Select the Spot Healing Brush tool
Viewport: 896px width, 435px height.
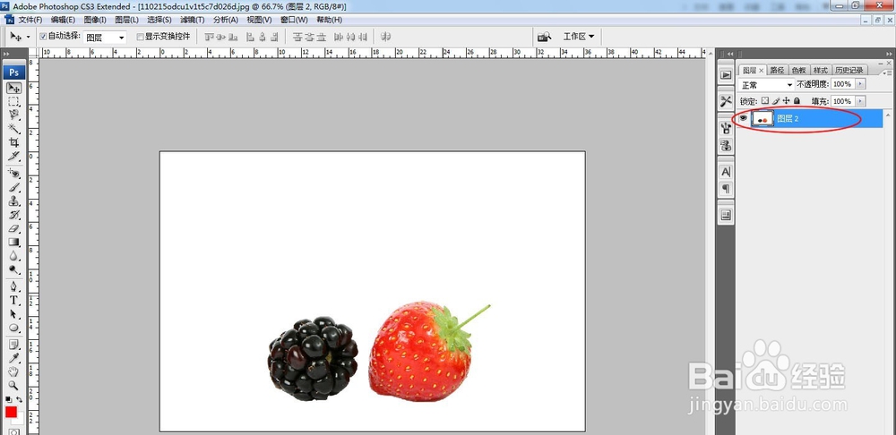(13, 173)
